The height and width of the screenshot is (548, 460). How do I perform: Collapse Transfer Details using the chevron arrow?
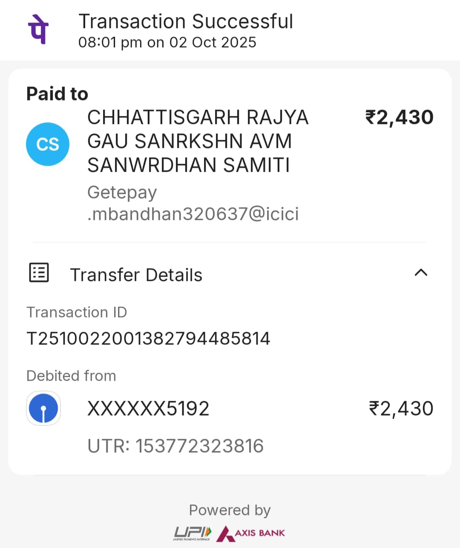(x=421, y=273)
